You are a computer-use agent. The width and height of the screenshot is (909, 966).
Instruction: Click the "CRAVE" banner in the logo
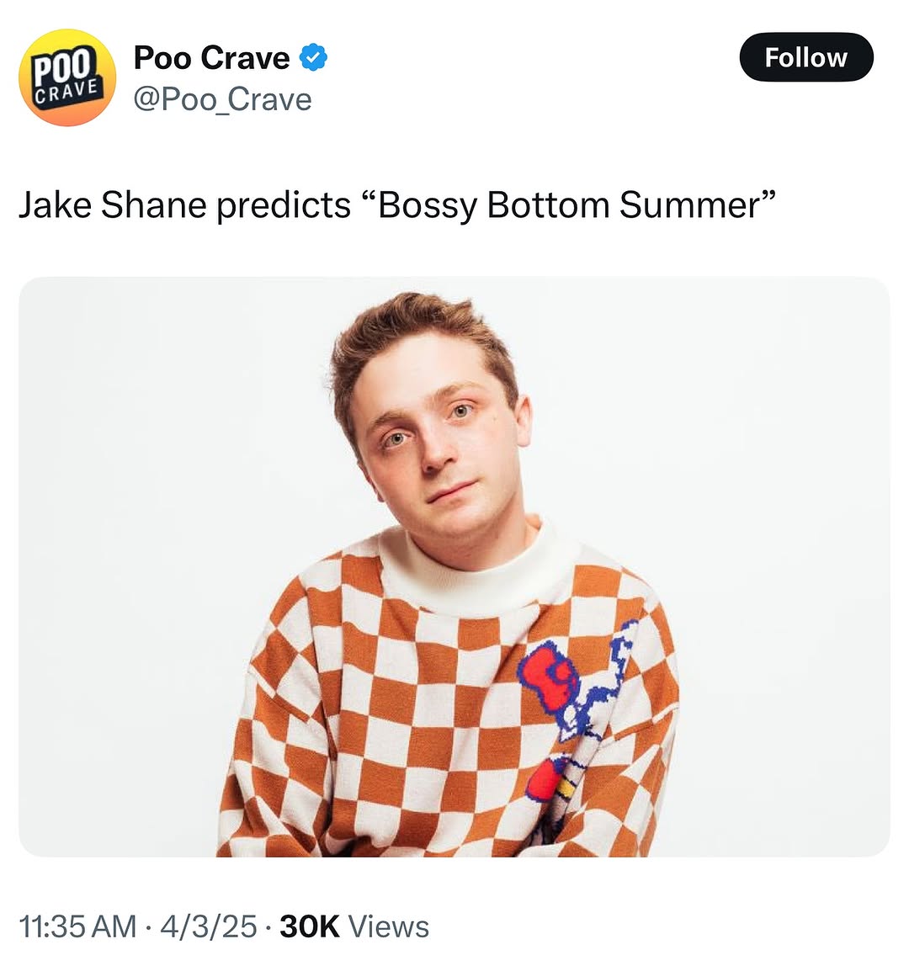tap(69, 90)
